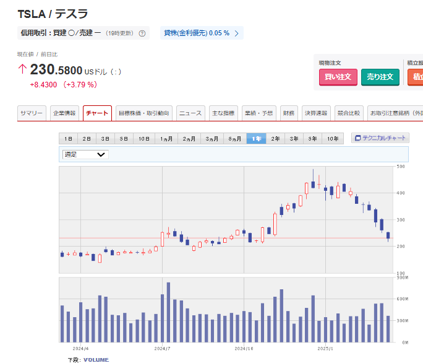
Task: Open the 週足 candle interval dropdown
Action: [x=85, y=154]
